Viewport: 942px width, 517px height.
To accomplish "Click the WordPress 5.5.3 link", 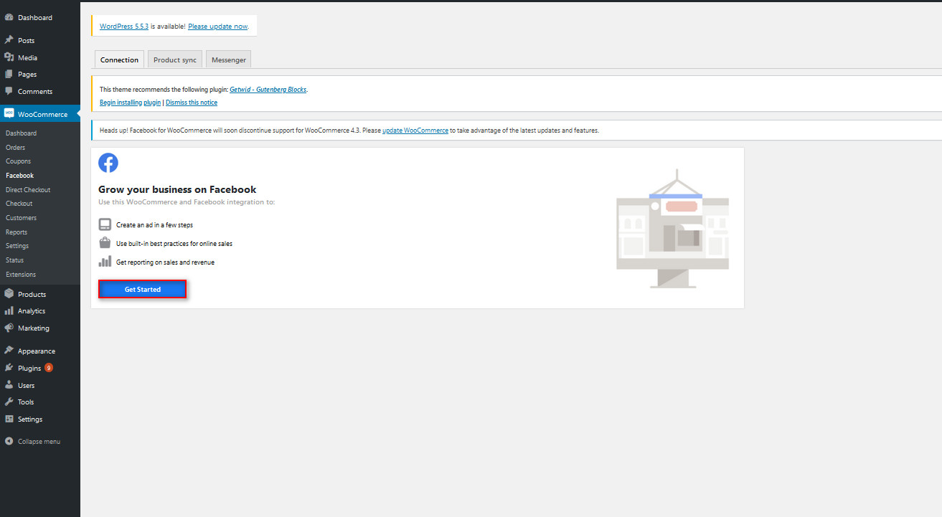I will click(124, 26).
